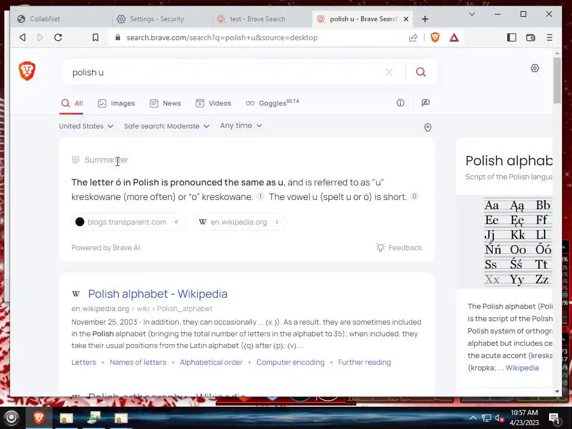Select the Videos search tab
Viewport: 572px width, 429px height.
coord(213,103)
